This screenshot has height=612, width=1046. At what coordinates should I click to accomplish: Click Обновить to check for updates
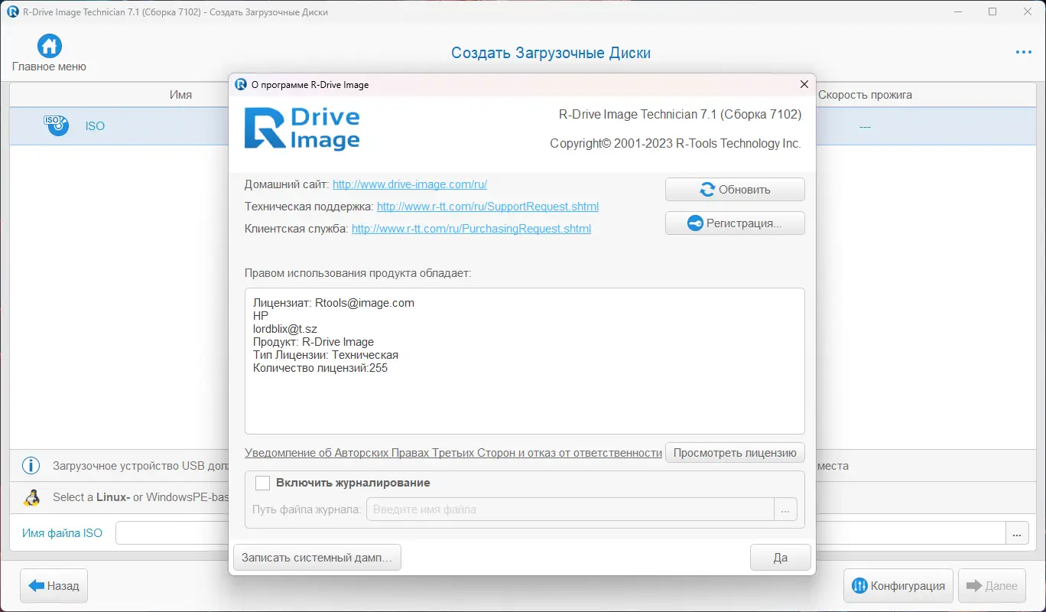[735, 190]
